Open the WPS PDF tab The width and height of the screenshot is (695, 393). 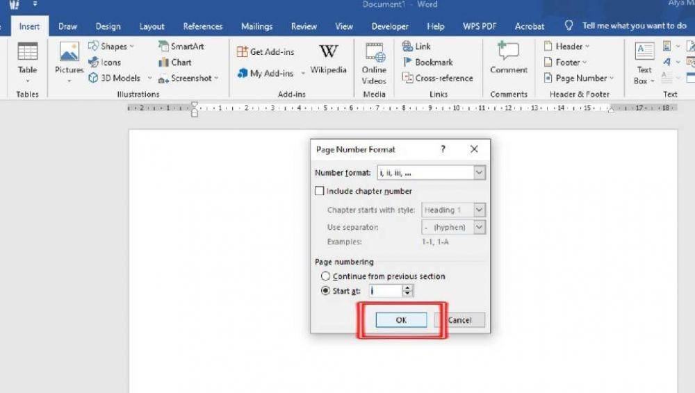pyautogui.click(x=480, y=26)
